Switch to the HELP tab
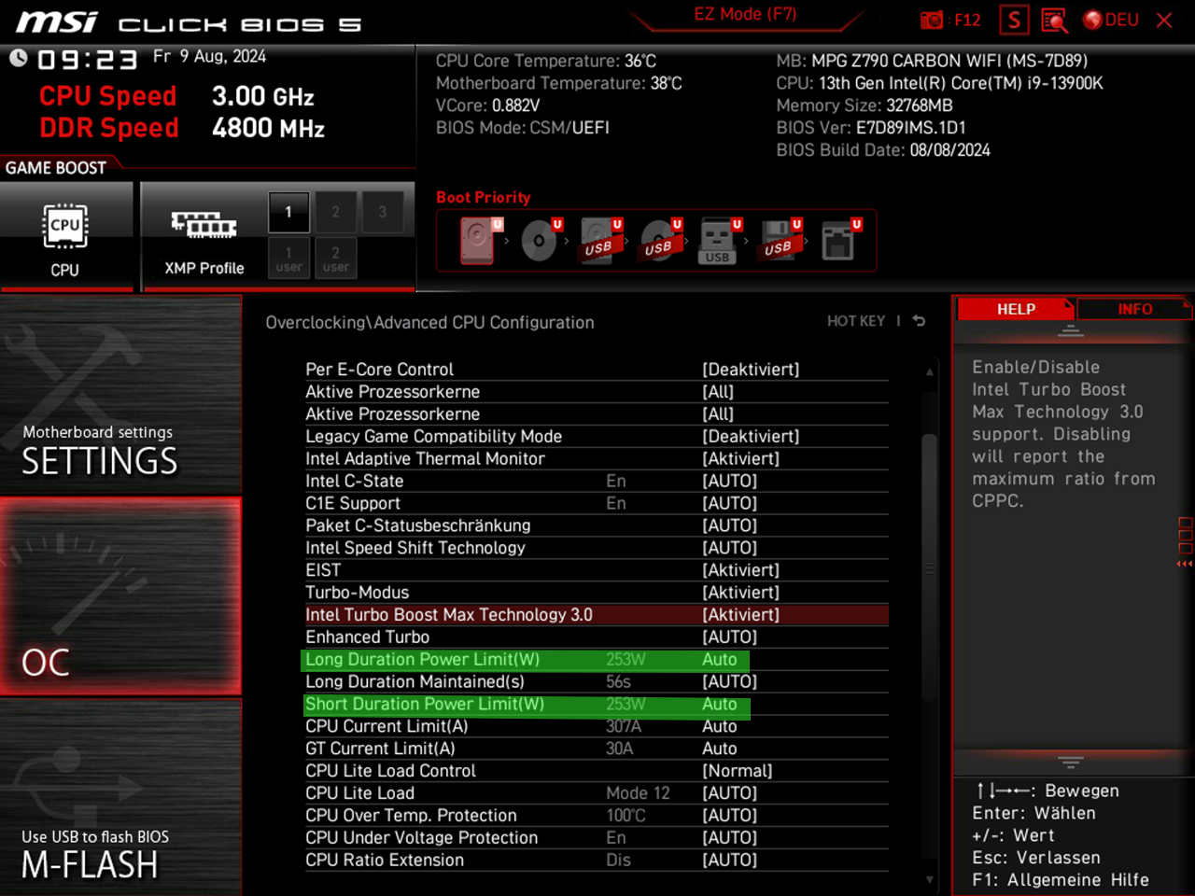The width and height of the screenshot is (1195, 896). point(1016,309)
